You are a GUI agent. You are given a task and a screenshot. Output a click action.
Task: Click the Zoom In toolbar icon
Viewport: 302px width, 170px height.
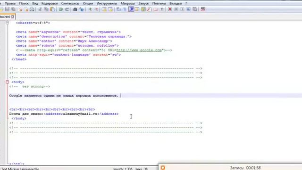coord(90,9)
